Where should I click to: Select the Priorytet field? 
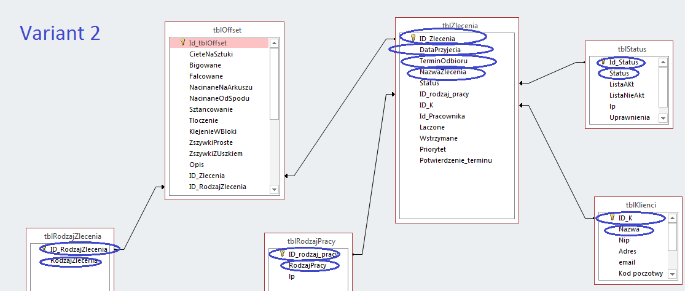pyautogui.click(x=432, y=149)
